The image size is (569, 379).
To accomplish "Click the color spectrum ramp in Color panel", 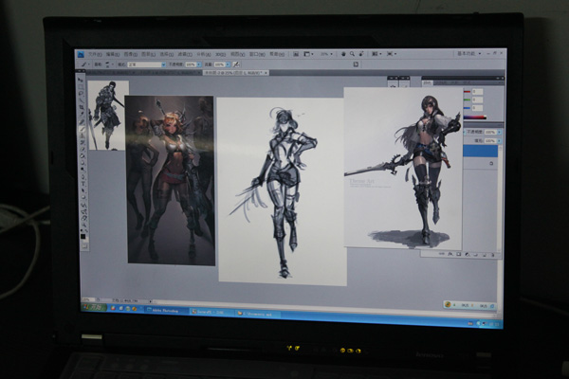I will [x=475, y=117].
